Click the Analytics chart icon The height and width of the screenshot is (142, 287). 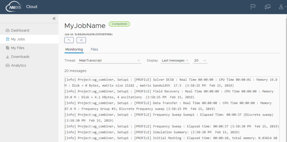tap(7, 65)
